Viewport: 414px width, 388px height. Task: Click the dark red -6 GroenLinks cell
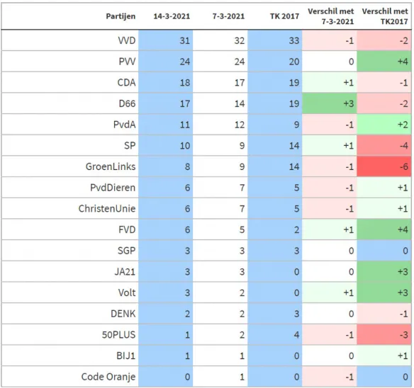(384, 166)
